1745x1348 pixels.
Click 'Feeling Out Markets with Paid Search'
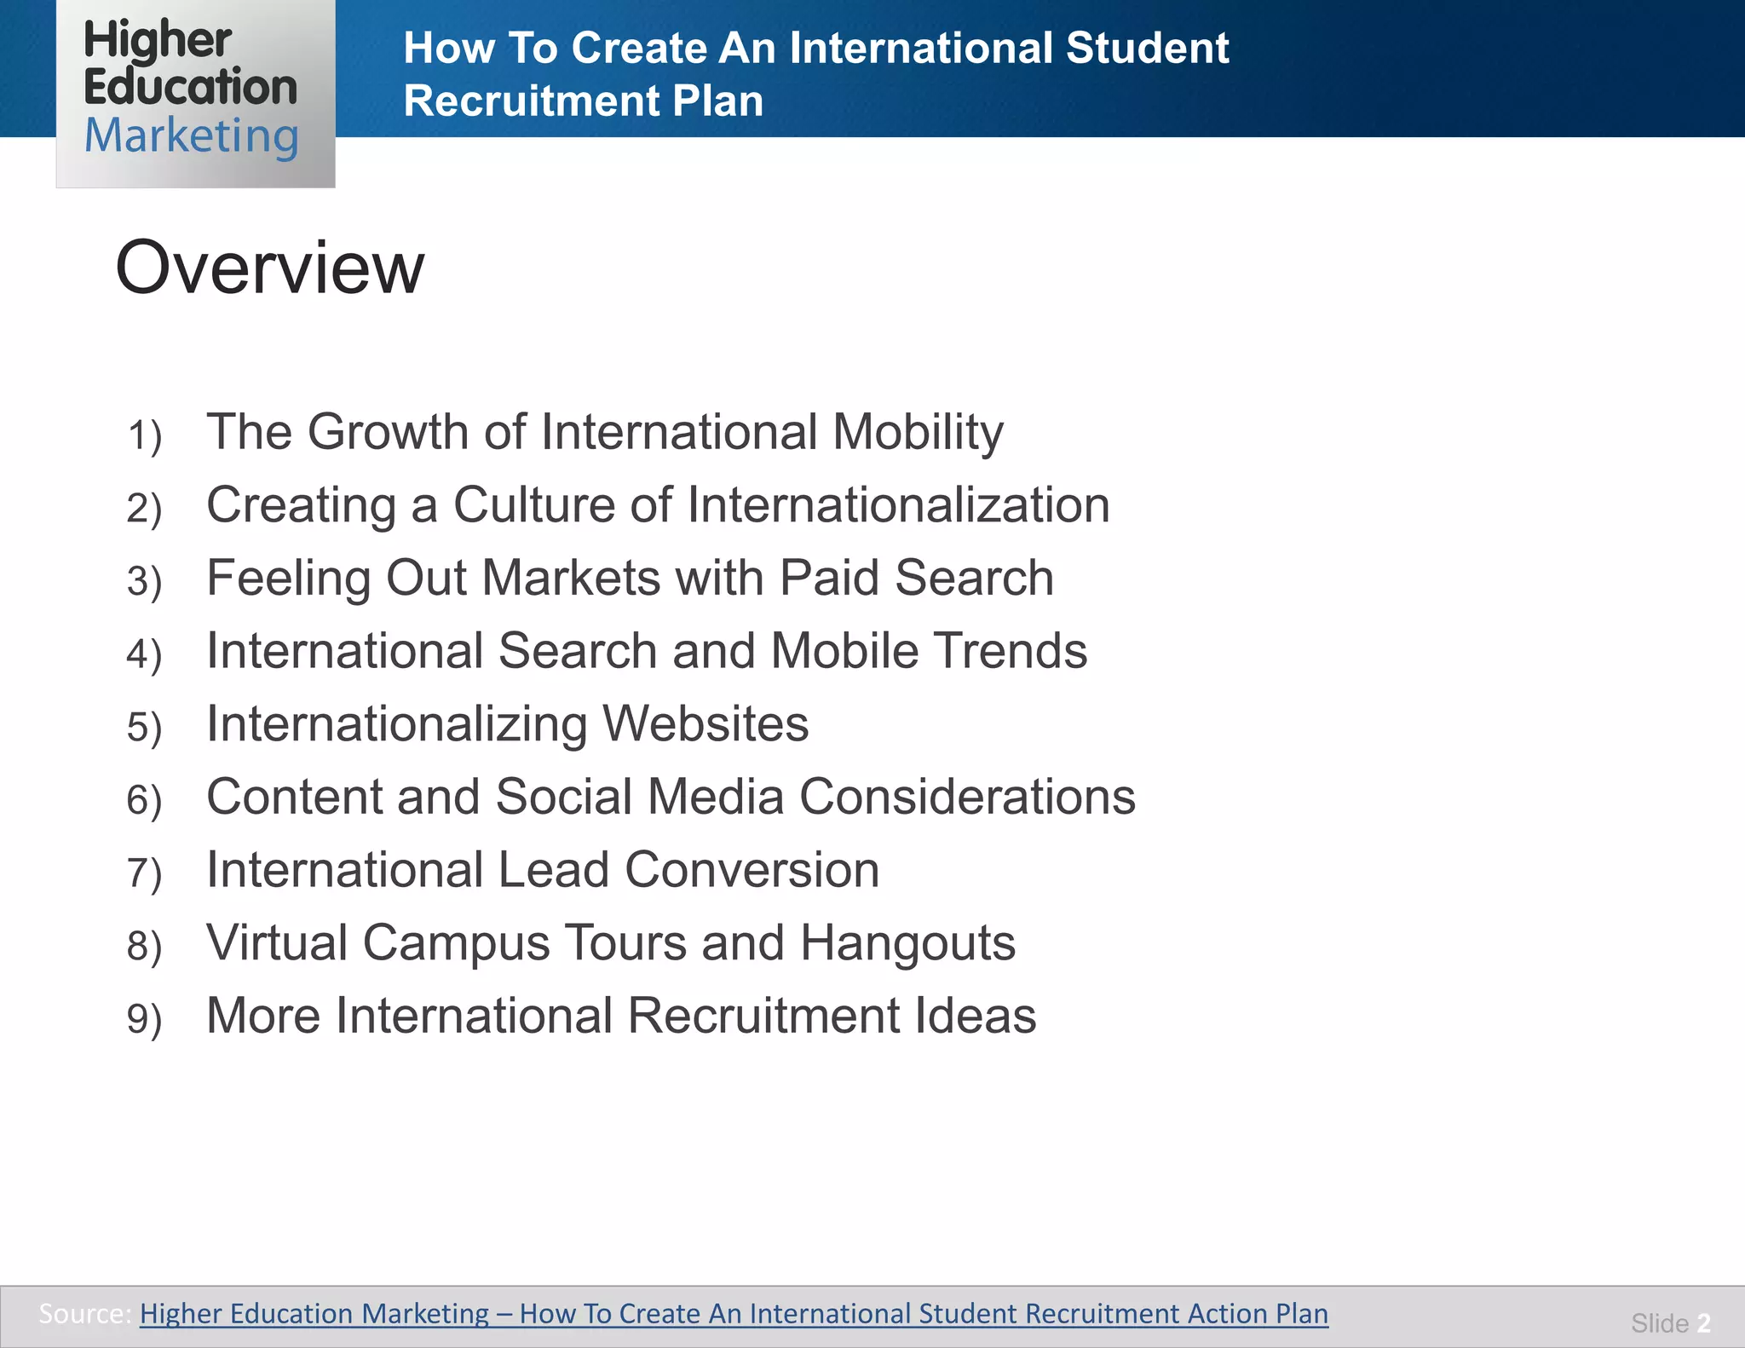[630, 579]
